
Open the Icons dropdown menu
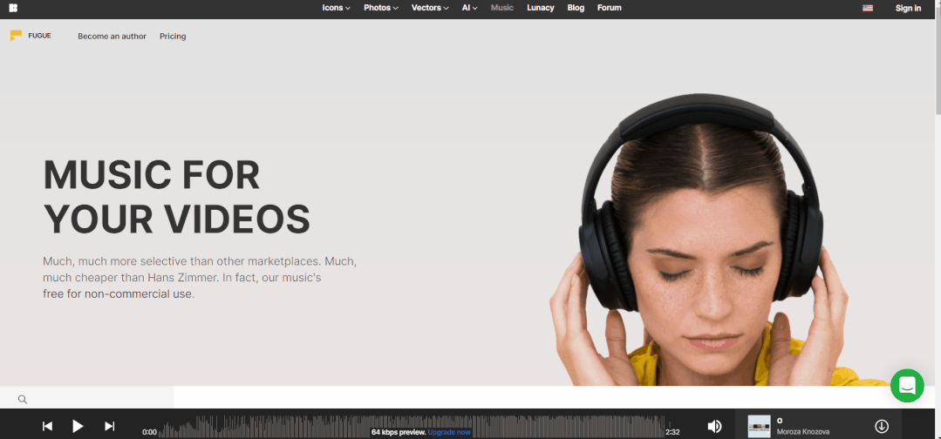[x=336, y=8]
